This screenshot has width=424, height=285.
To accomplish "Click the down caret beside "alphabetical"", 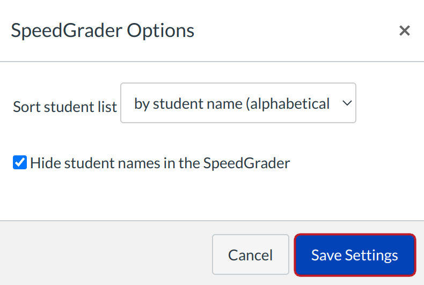I will [x=347, y=103].
